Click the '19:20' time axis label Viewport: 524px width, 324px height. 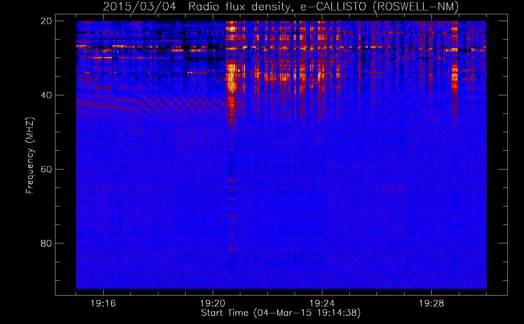(213, 304)
